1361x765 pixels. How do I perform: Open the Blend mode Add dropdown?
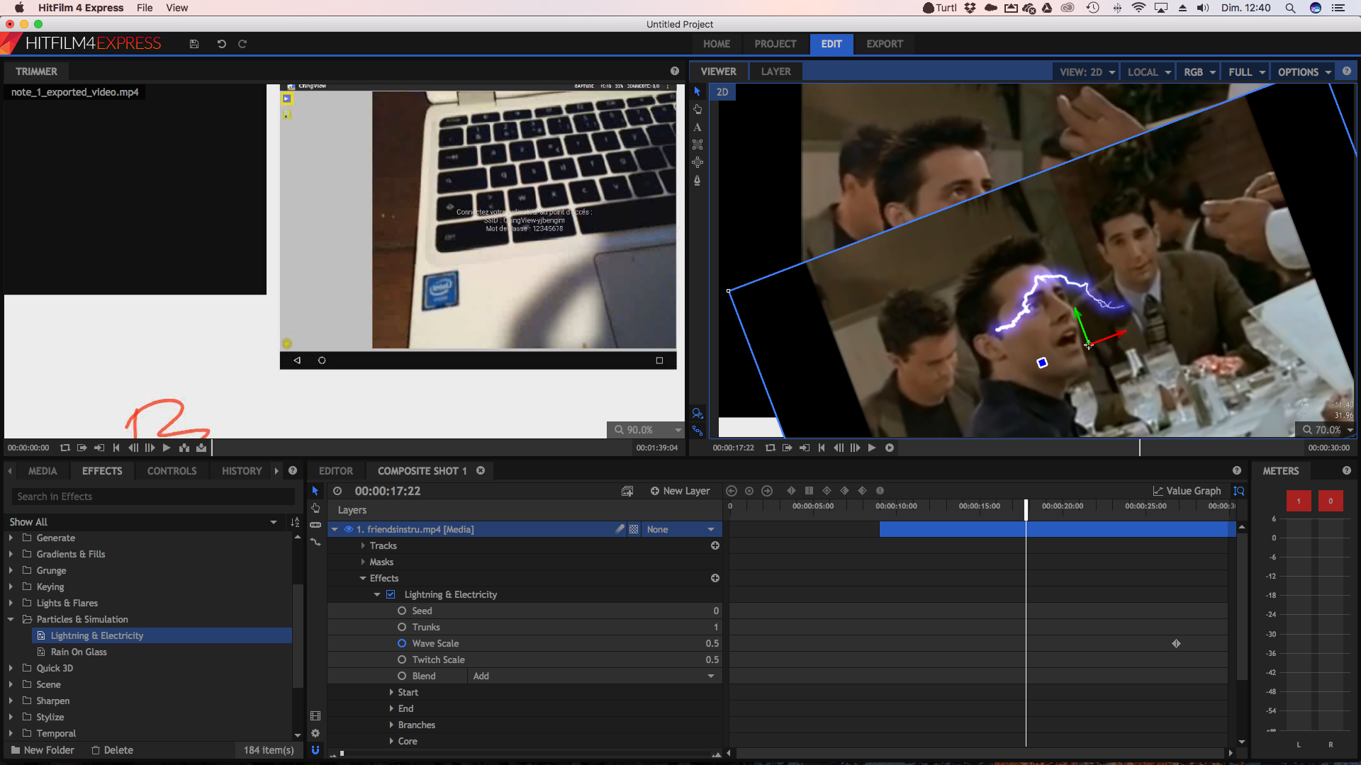coord(594,676)
